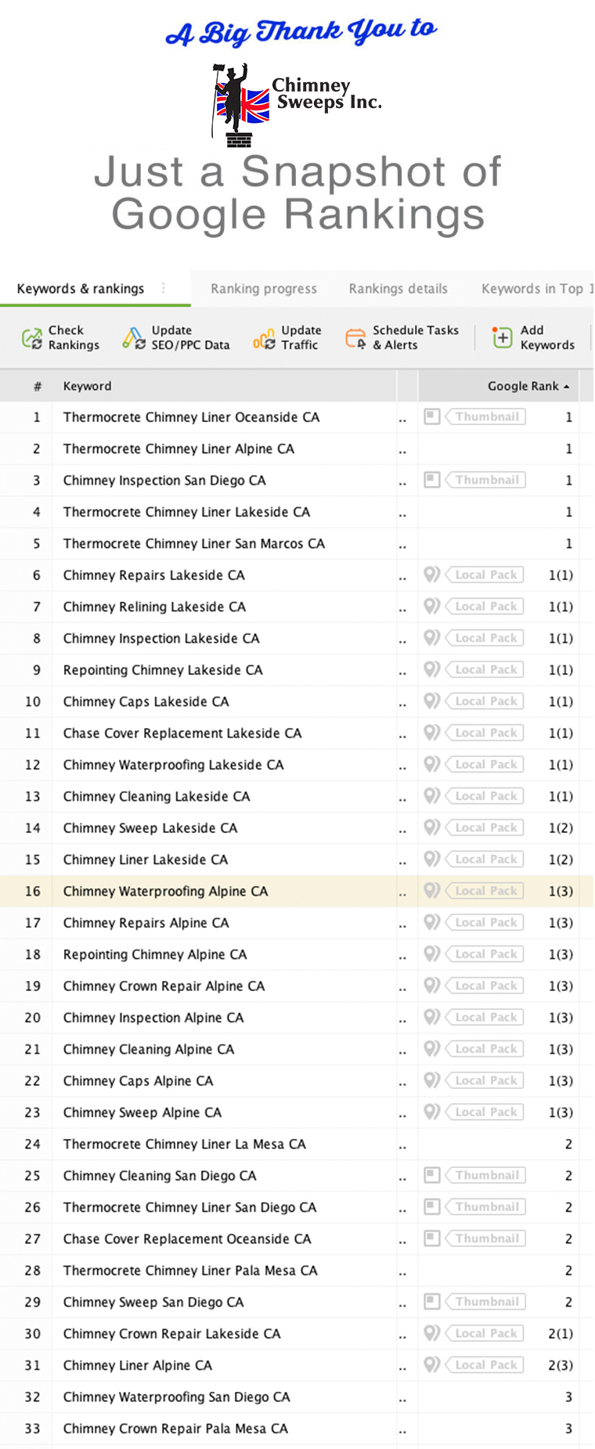Open the Keywords in Top tab
This screenshot has height=1449, width=595.
pyautogui.click(x=537, y=289)
